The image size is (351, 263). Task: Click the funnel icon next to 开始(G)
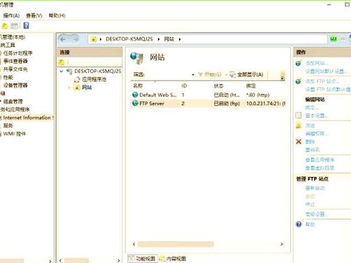(201, 75)
